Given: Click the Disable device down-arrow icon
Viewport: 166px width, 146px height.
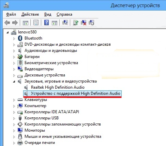Looking at the screenshot, I should [x=91, y=23].
